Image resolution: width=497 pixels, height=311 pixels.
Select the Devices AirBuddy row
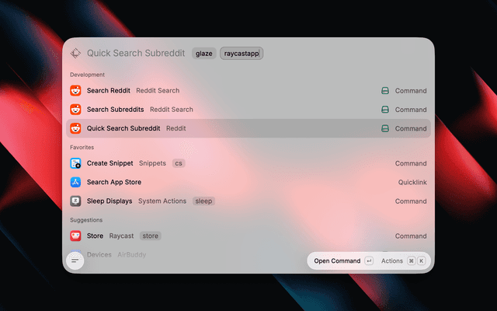pyautogui.click(x=248, y=254)
